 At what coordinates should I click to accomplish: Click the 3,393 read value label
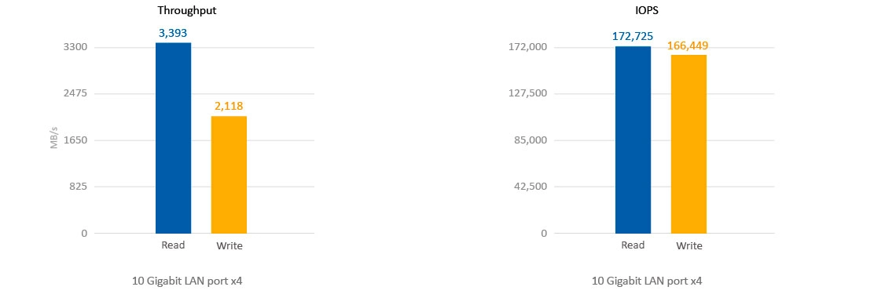[173, 33]
